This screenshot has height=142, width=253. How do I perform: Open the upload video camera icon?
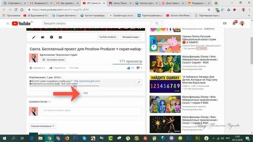tap(225, 23)
